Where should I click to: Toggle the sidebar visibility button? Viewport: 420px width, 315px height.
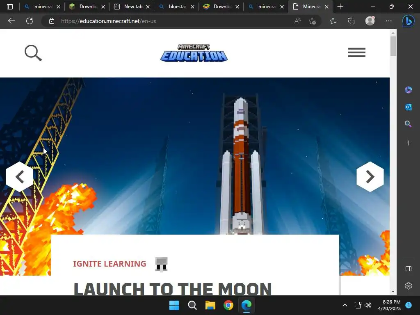[408, 269]
